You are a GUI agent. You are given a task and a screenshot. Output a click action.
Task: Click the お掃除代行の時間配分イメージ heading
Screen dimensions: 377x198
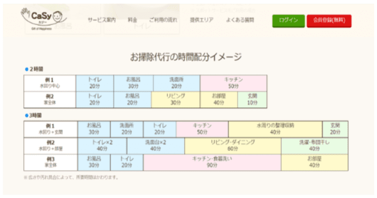186,57
